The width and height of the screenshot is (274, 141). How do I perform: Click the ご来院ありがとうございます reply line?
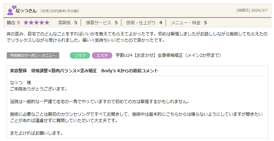(38, 89)
